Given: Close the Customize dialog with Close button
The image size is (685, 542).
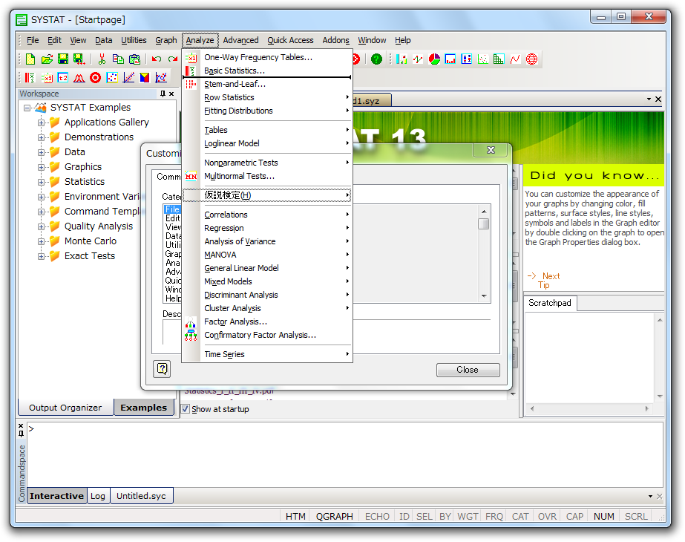Looking at the screenshot, I should [468, 370].
